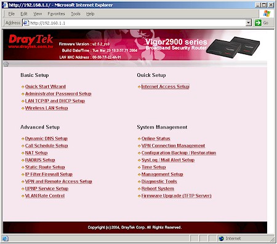Expand the address bar dropdown arrow
This screenshot has width=277, height=244.
coord(249,23)
